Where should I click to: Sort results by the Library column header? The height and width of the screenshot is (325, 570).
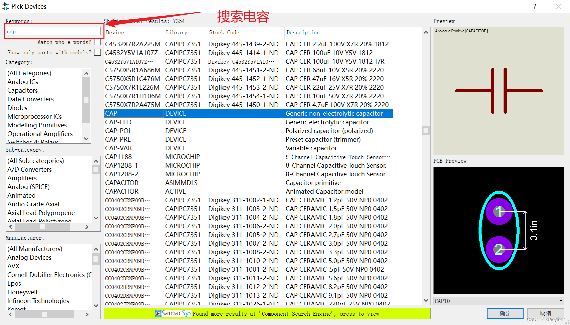coord(176,32)
